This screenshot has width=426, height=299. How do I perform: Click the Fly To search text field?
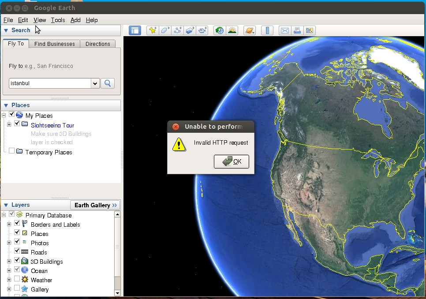coord(50,83)
